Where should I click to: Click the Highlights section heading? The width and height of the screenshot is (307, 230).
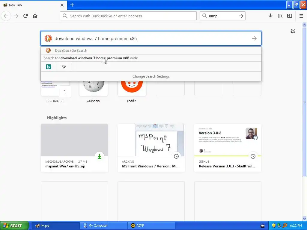click(57, 118)
